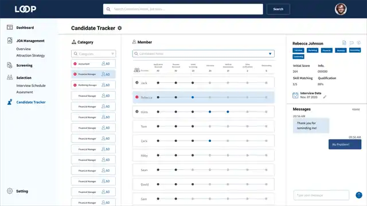367x206 pixels.
Task: Select the highlighted Financial Manager category
Action: pos(93,74)
